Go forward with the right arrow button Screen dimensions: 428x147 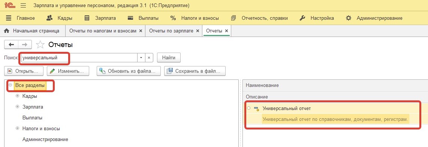pos(25,44)
